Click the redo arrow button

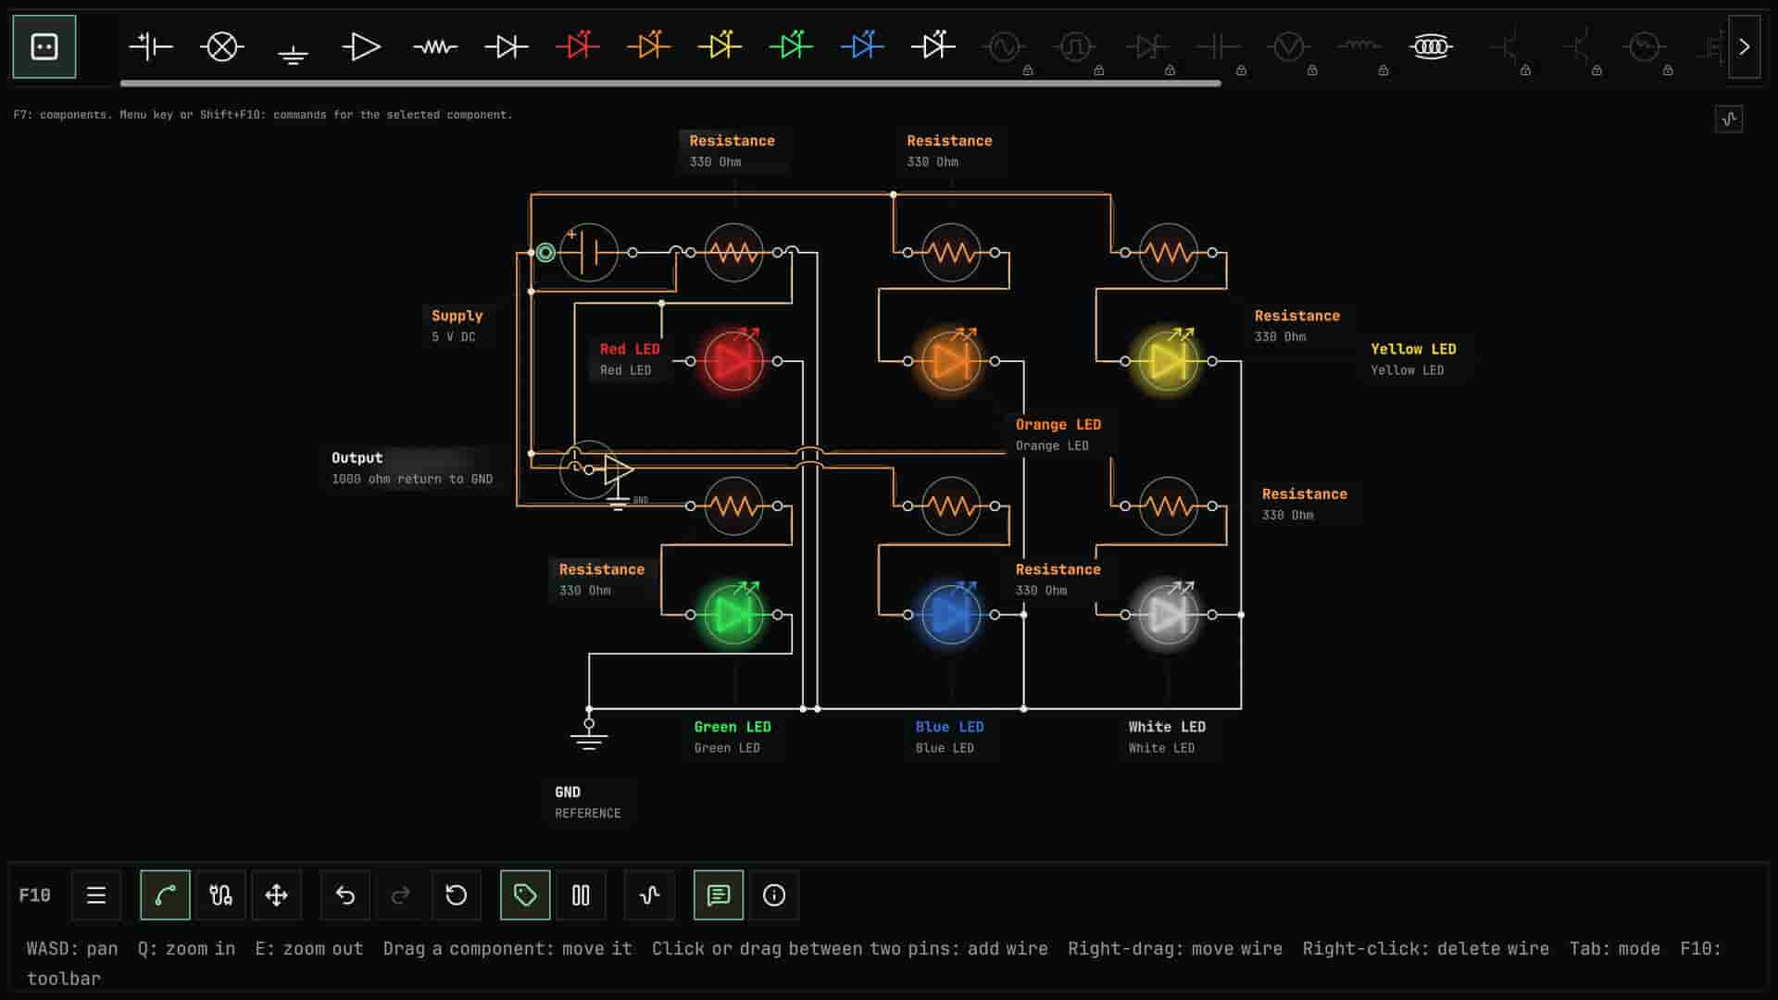pyautogui.click(x=401, y=895)
